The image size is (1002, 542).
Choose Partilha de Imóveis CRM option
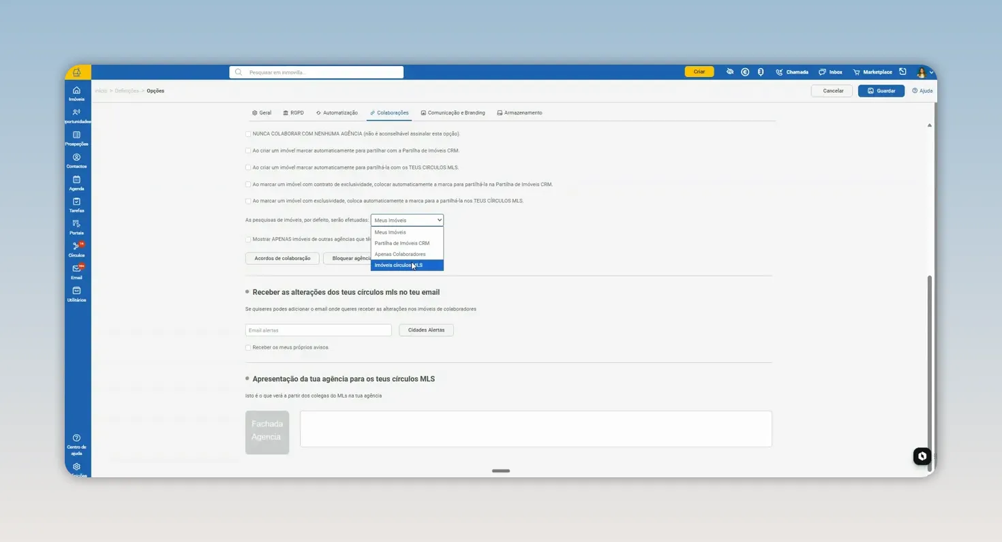407,243
